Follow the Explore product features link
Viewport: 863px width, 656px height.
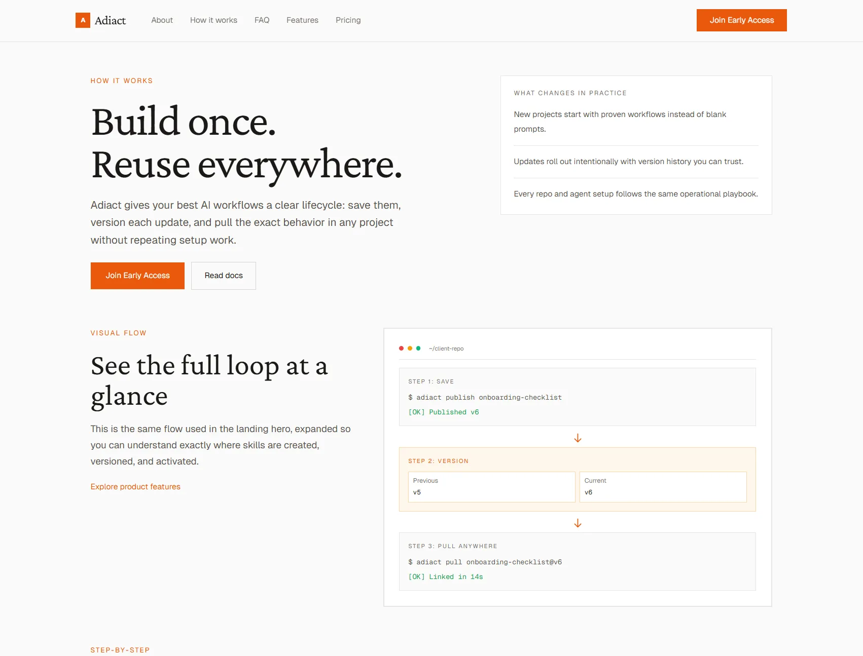(135, 487)
